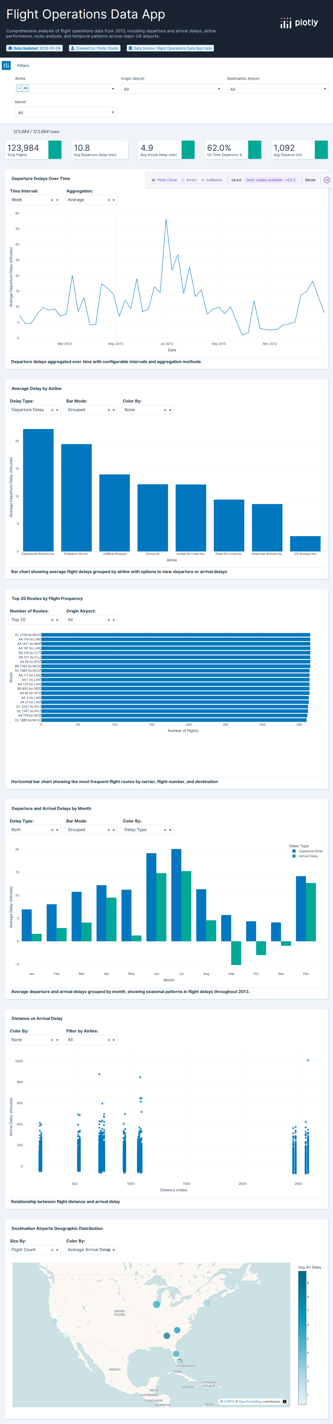This screenshot has height=1424, width=333.
Task: Click the '4.9' Avg Arrival Delay value
Action: (x=147, y=148)
